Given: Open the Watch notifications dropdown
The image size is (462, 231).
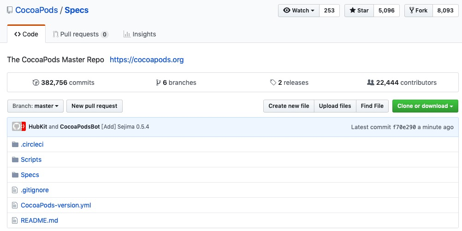Looking at the screenshot, I should tap(299, 11).
